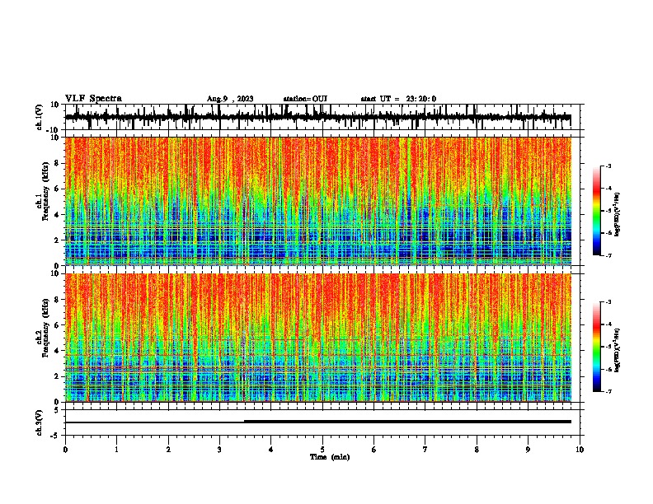653x504 pixels.
Task: Click the ch.1 waveform panel
Action: (x=322, y=117)
